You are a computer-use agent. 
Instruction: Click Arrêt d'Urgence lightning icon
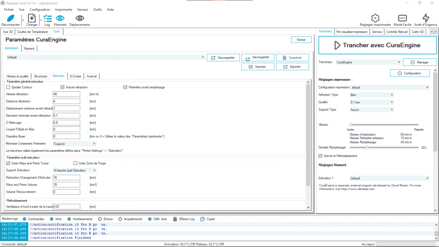pyautogui.click(x=425, y=18)
